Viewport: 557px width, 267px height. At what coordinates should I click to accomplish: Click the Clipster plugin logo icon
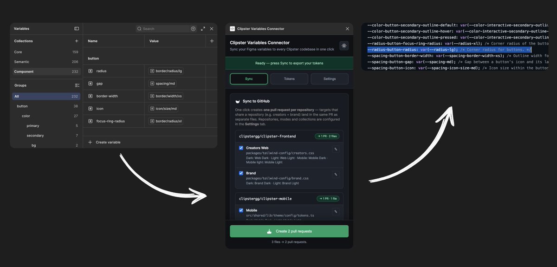233,29
